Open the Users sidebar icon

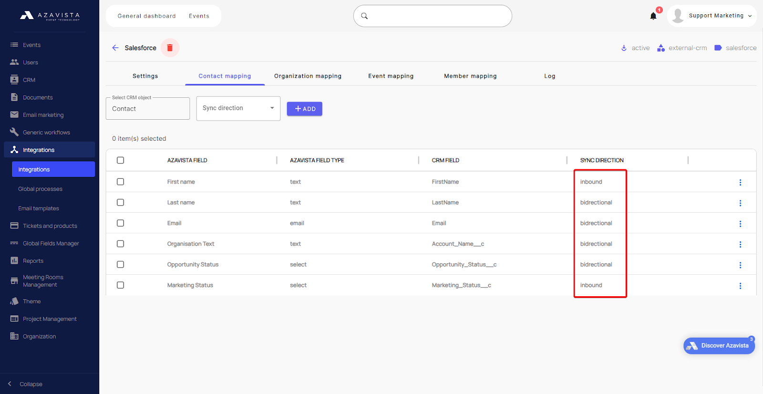14,62
